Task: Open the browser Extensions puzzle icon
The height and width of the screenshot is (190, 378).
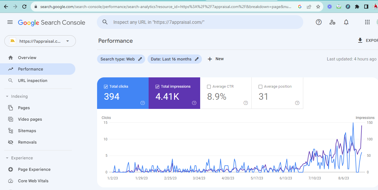Action: (357, 7)
